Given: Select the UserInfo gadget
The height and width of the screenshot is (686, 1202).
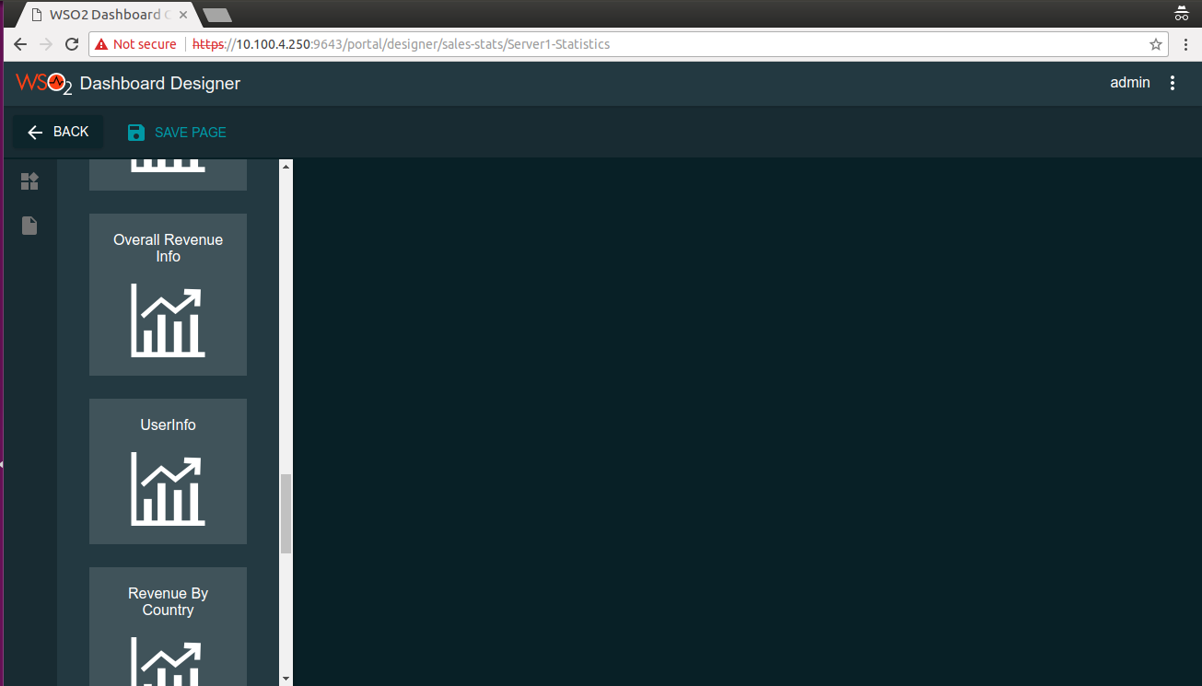Looking at the screenshot, I should tap(168, 471).
